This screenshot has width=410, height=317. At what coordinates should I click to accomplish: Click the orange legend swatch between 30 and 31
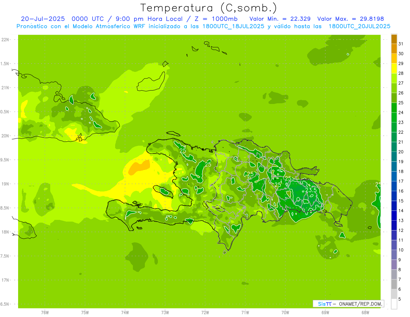(x=394, y=49)
